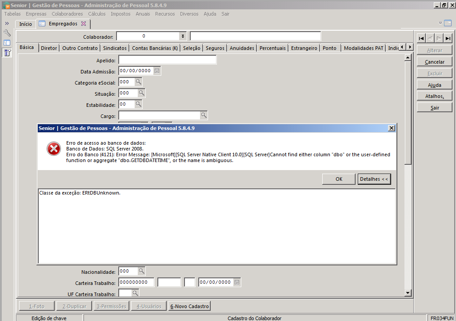
Task: Switch to the Contas Bancárias (K) tab
Action: (155, 48)
